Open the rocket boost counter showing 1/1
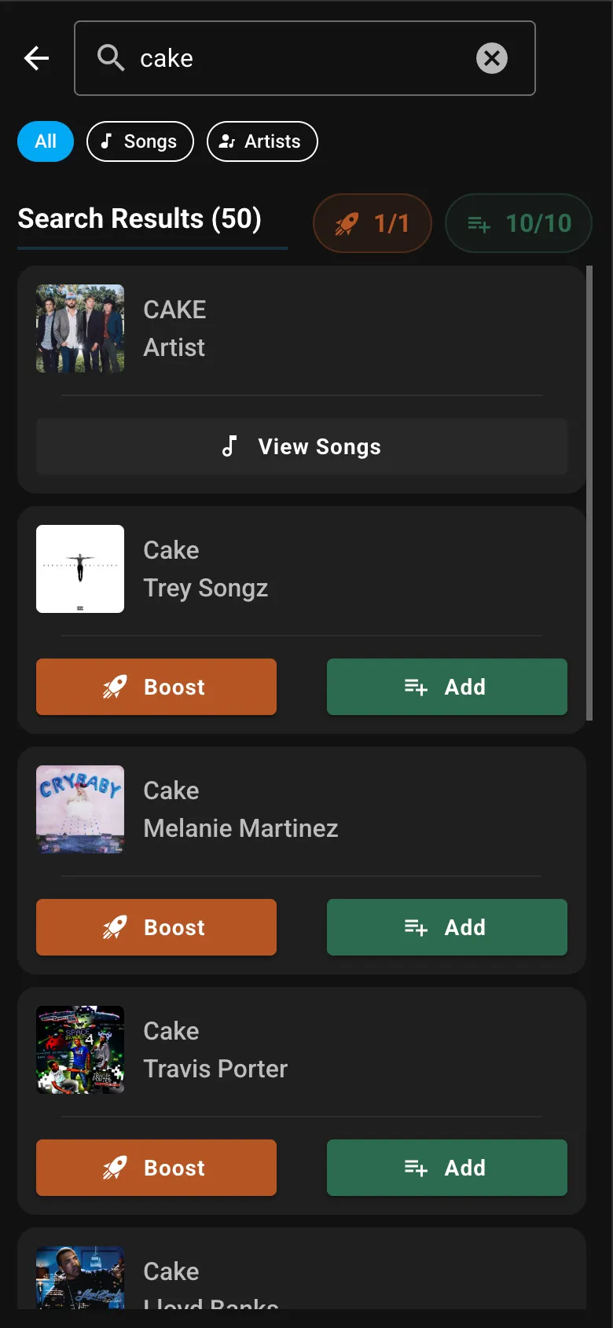 pos(372,223)
